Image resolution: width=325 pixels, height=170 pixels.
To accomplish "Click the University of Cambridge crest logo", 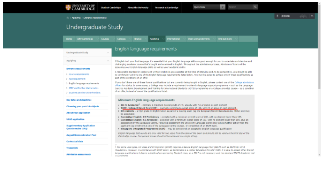I will click(68, 7).
